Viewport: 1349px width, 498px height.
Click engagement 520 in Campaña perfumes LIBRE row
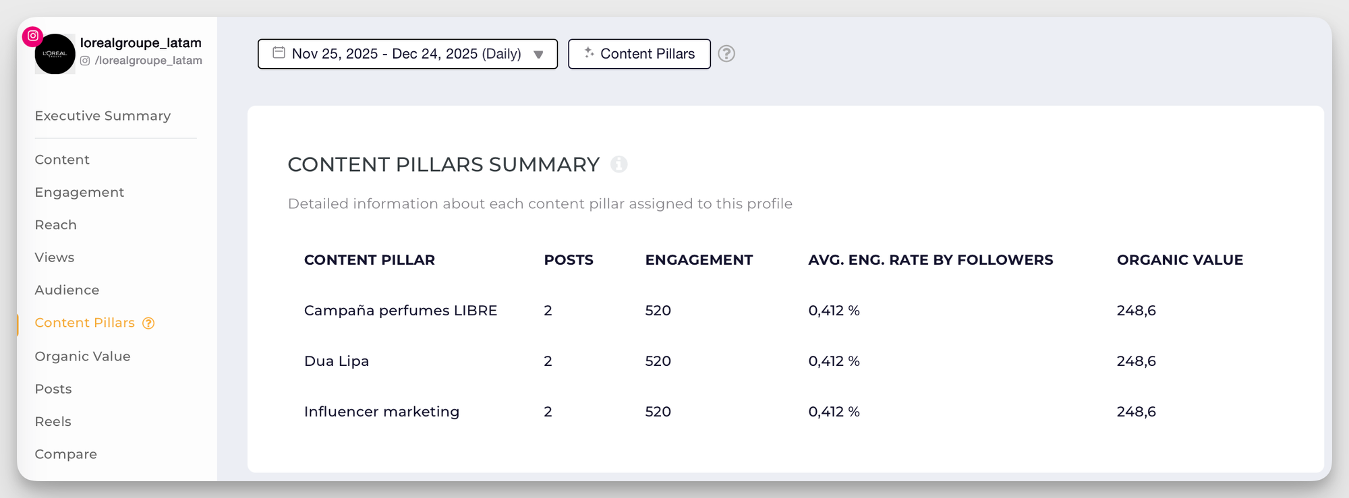658,311
